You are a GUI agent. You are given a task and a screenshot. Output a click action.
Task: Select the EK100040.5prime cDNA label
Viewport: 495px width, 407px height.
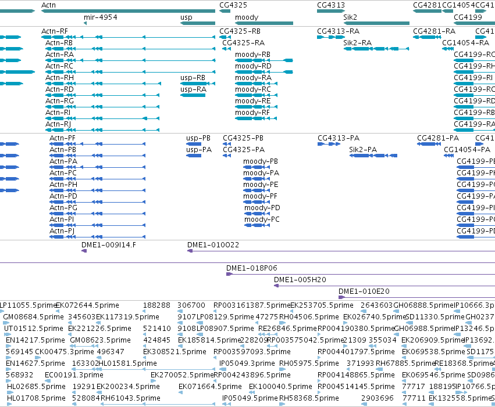tap(280, 387)
